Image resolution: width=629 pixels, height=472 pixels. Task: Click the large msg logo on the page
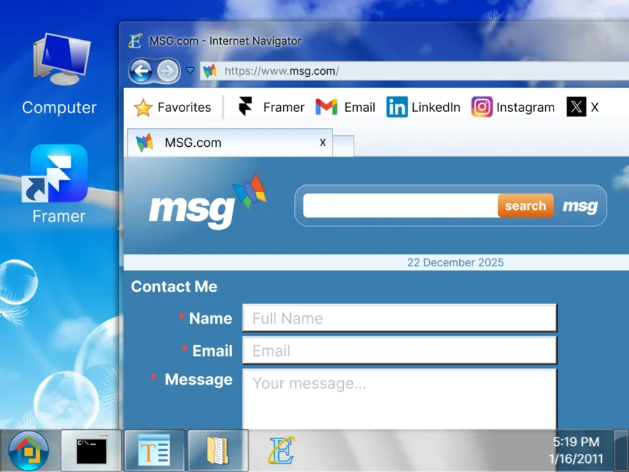pyautogui.click(x=208, y=203)
